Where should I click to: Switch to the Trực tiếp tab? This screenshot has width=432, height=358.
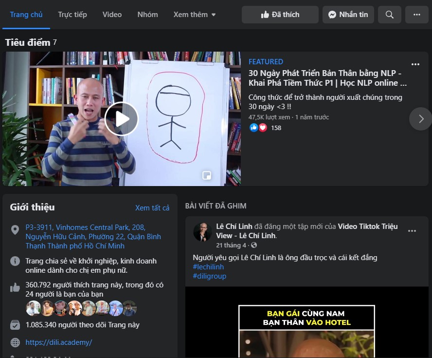coord(72,15)
